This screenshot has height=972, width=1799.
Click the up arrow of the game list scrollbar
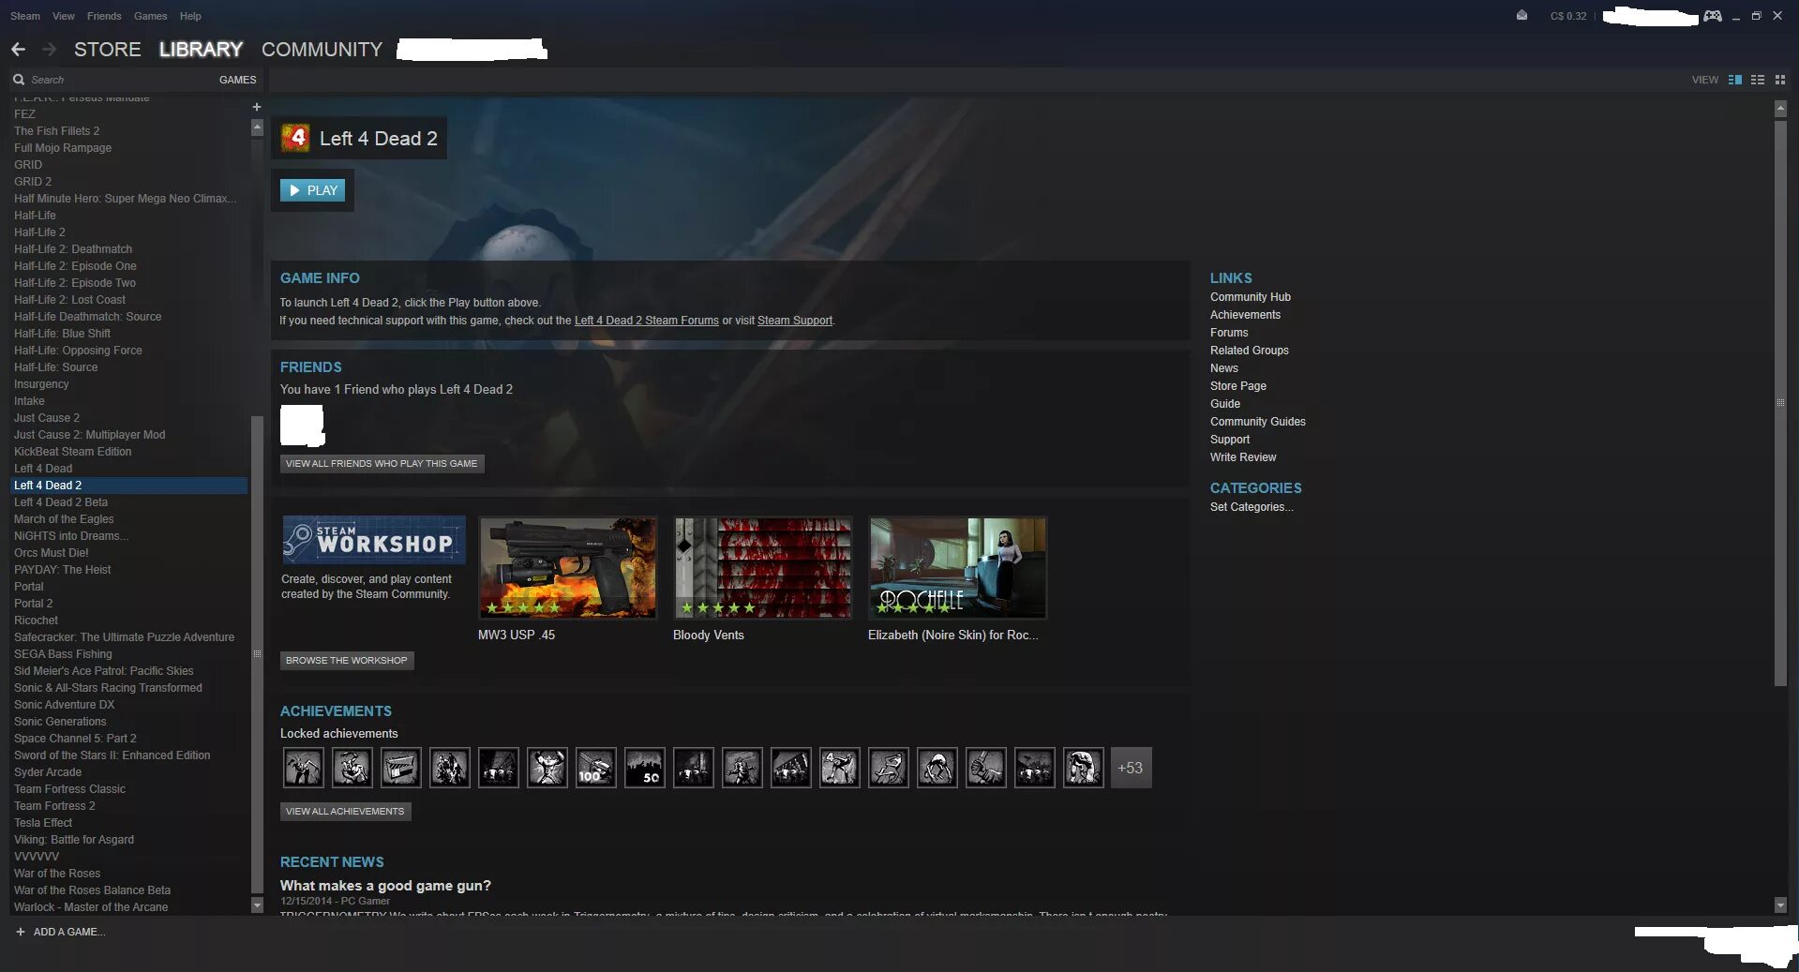click(x=258, y=128)
